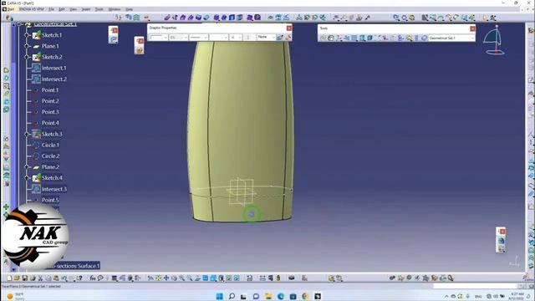Click the Cut scissors icon

pos(40,278)
